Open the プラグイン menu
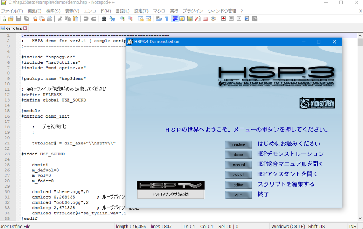363x229 pixels. tap(192, 11)
